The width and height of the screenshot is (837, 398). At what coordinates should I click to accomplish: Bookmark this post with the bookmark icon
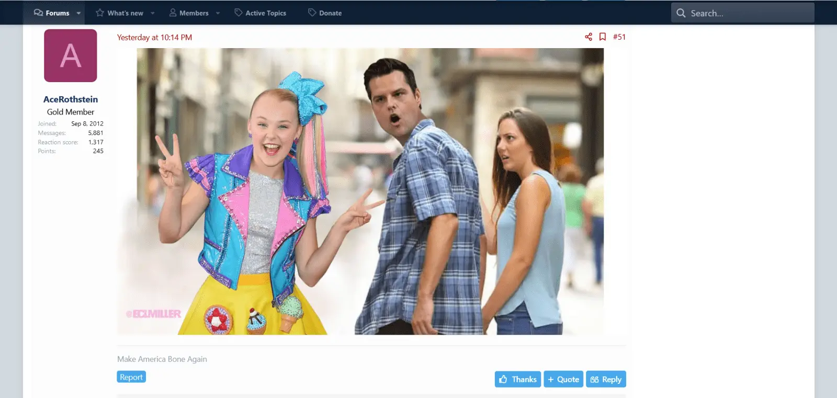[x=603, y=37]
